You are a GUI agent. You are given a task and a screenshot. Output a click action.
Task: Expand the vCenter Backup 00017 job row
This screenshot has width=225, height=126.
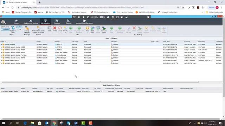point(1,61)
